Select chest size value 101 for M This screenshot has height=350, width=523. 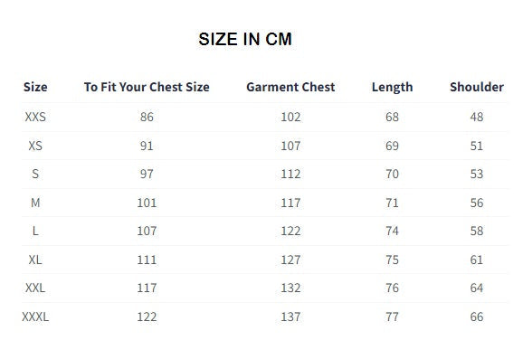147,203
